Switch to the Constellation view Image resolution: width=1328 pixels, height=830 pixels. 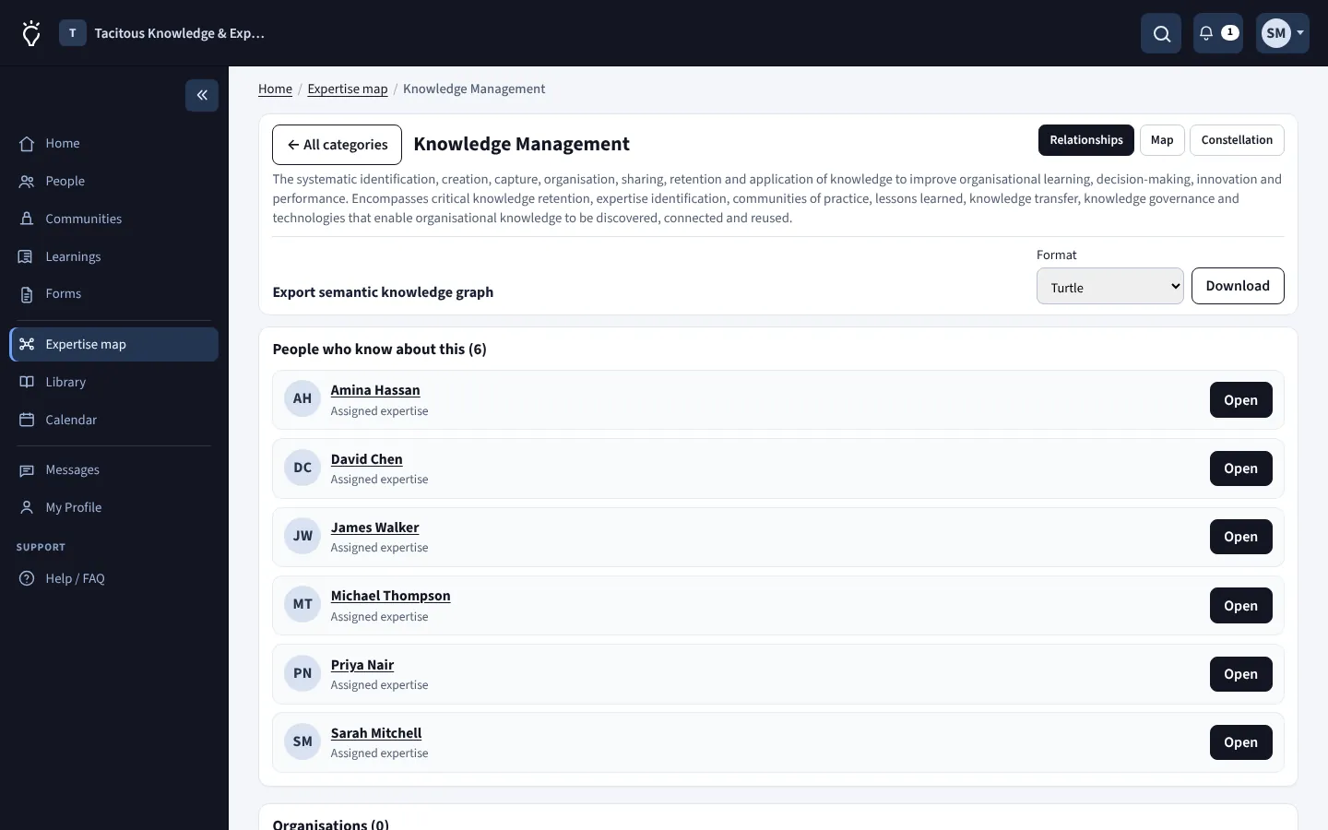click(1237, 140)
